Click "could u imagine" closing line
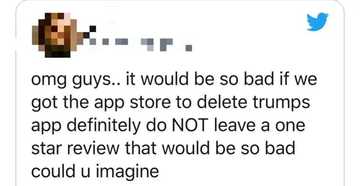This screenshot has width=360, height=186. [95, 172]
